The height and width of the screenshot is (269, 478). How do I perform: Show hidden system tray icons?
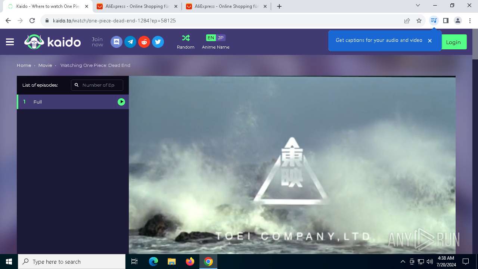point(403,262)
